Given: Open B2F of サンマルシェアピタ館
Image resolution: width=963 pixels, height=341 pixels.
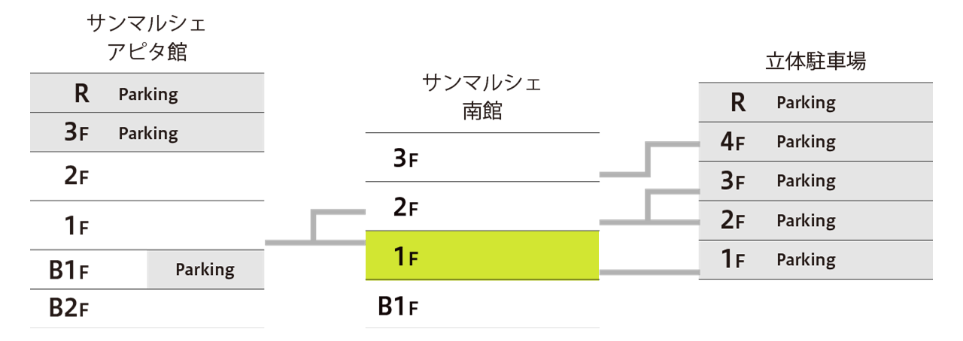Looking at the screenshot, I should (x=147, y=309).
